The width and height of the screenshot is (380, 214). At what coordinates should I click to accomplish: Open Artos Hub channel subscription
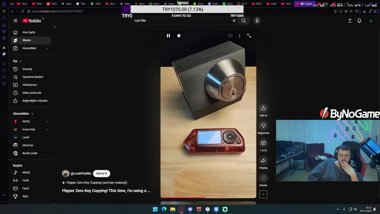point(31,129)
